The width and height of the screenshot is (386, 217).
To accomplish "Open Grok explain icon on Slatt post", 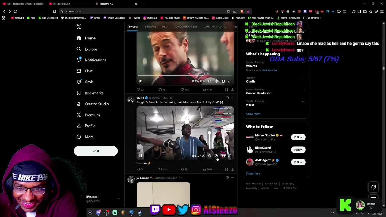I will 227,98.
